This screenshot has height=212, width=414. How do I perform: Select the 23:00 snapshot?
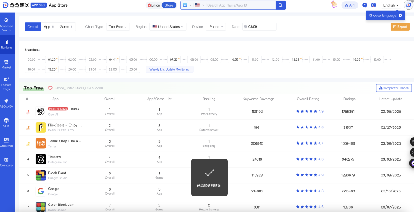133,69
